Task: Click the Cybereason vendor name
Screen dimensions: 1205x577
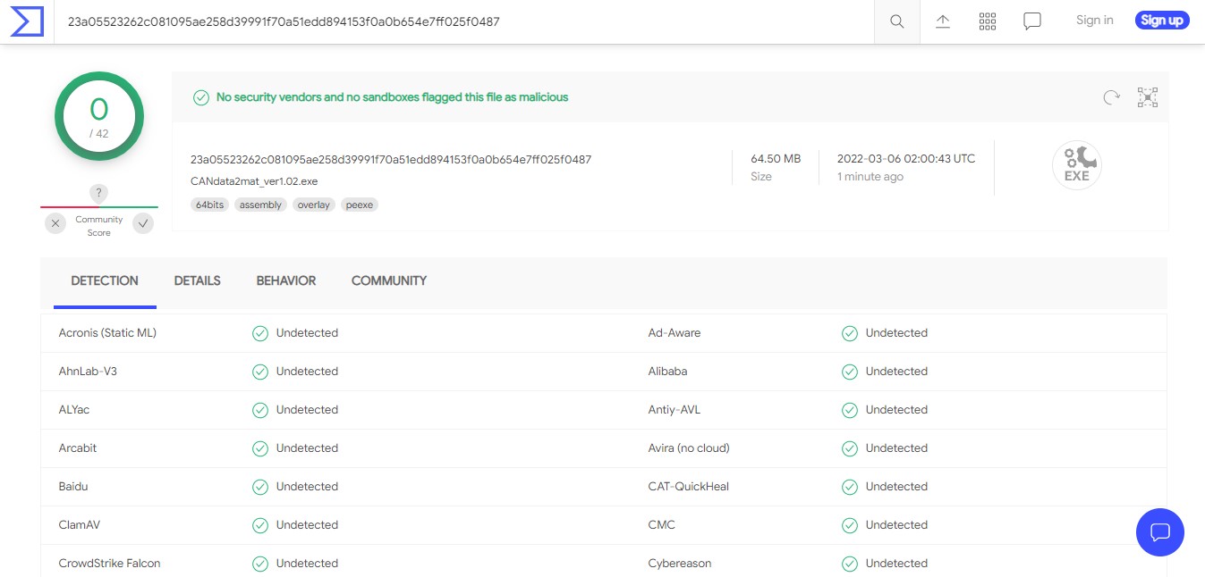Action: pyautogui.click(x=680, y=564)
